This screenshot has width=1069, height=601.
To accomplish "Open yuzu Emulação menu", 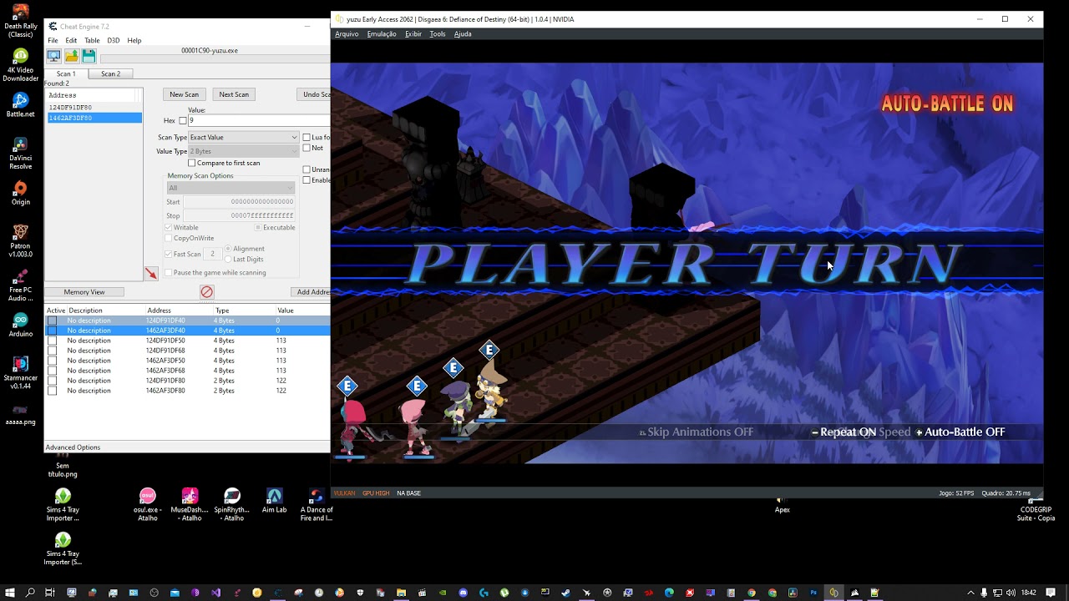I will click(382, 34).
